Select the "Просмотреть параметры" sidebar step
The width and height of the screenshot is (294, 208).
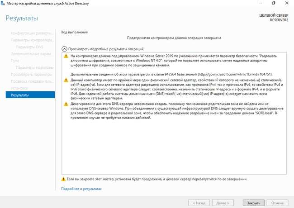[x=32, y=74]
